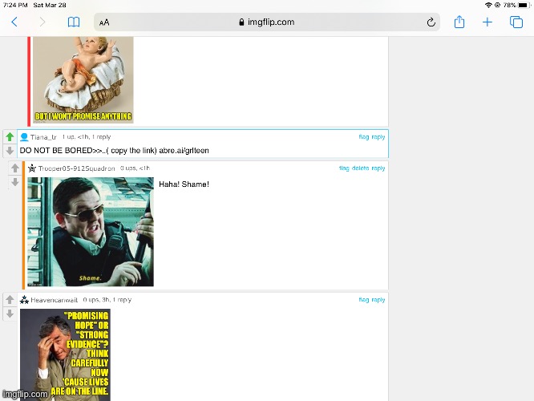Open the 'Promising hope' Columbo meme image
This screenshot has width=534, height=401.
pyautogui.click(x=65, y=354)
